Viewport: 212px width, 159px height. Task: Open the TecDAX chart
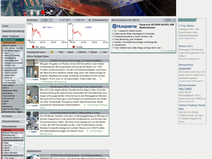click(88, 36)
